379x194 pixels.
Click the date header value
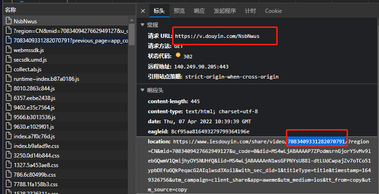[x=207, y=121]
